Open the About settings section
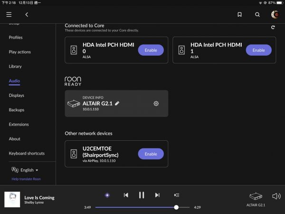This screenshot has height=214, width=285. 15,139
